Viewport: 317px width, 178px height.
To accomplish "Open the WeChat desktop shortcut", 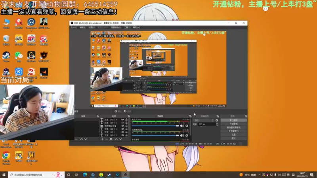I will (x=19, y=57).
